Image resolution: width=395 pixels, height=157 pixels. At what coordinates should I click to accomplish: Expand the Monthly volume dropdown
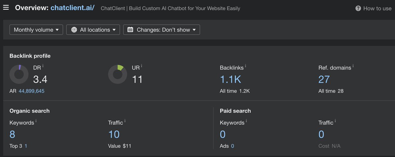pos(36,30)
